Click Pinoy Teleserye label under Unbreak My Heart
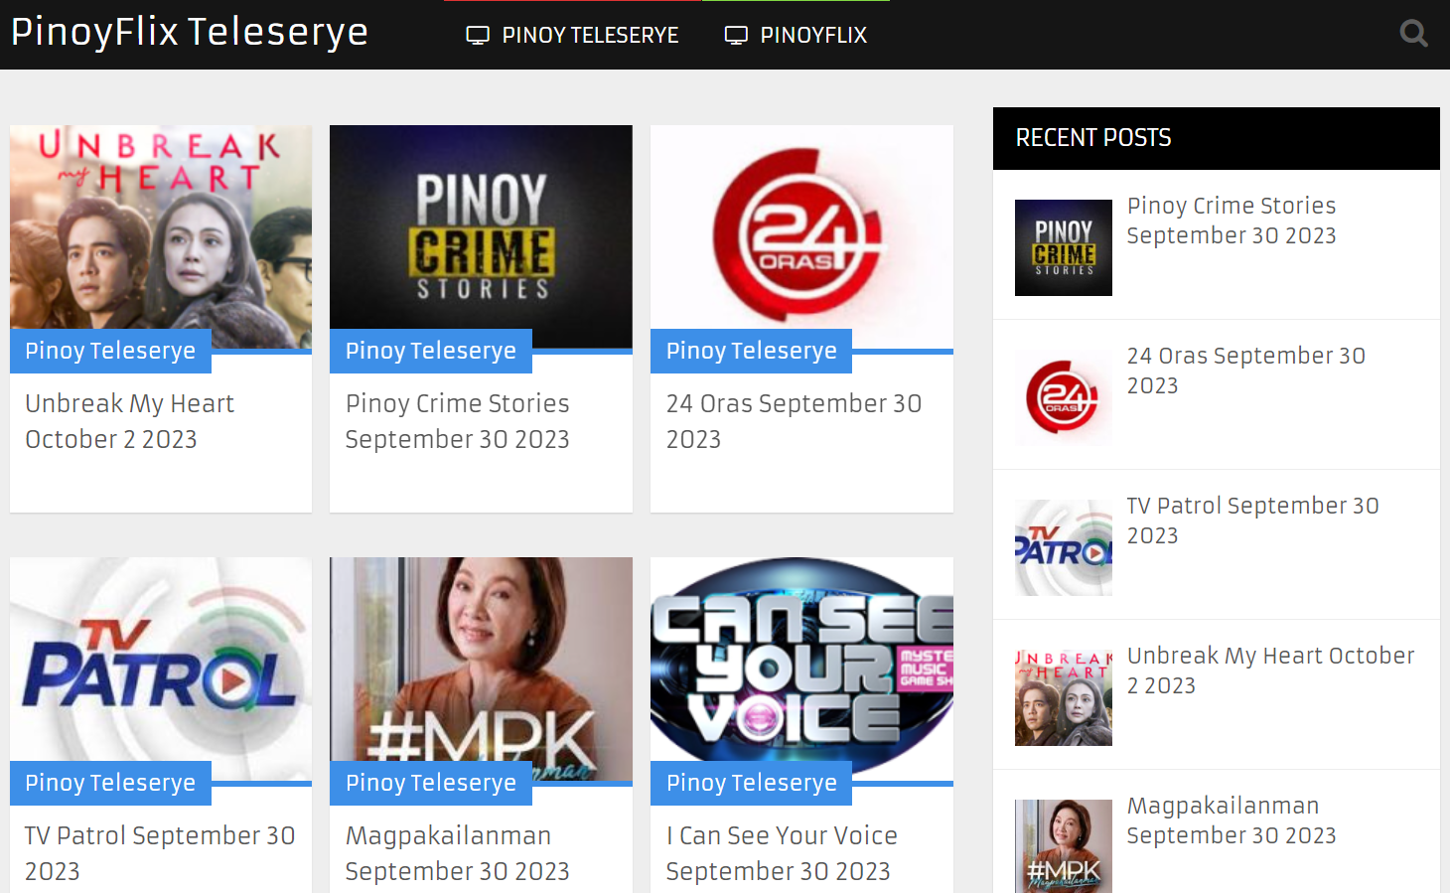This screenshot has height=893, width=1450. [110, 350]
